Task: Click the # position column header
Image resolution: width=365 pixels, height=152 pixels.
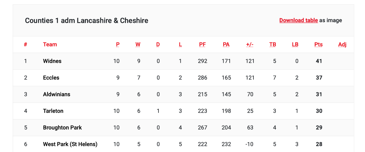Action: pos(26,44)
